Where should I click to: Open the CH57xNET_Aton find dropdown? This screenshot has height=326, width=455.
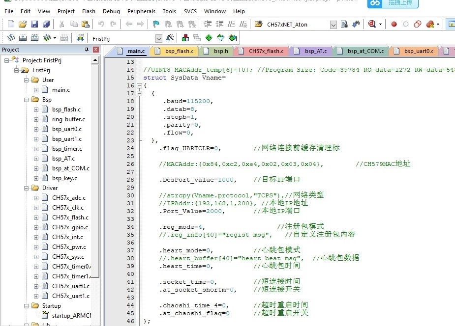pyautogui.click(x=333, y=25)
